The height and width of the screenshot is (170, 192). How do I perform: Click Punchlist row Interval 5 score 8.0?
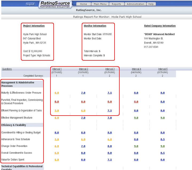[163, 102]
